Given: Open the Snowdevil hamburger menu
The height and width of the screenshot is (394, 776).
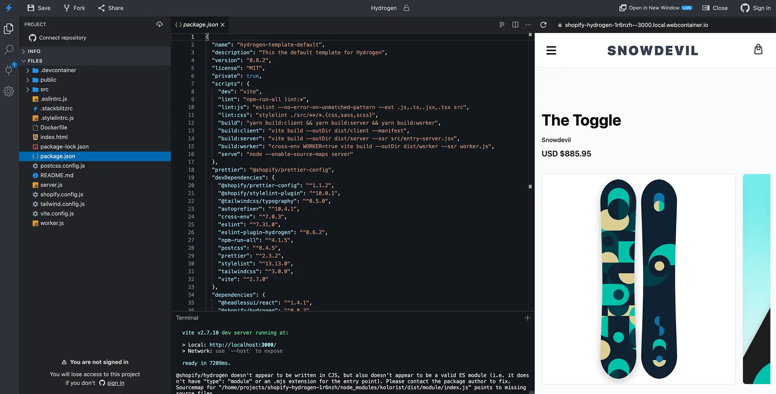Looking at the screenshot, I should 551,50.
